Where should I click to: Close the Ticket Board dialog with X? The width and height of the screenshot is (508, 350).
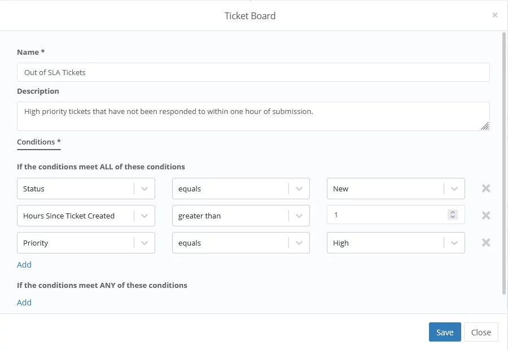coord(495,15)
